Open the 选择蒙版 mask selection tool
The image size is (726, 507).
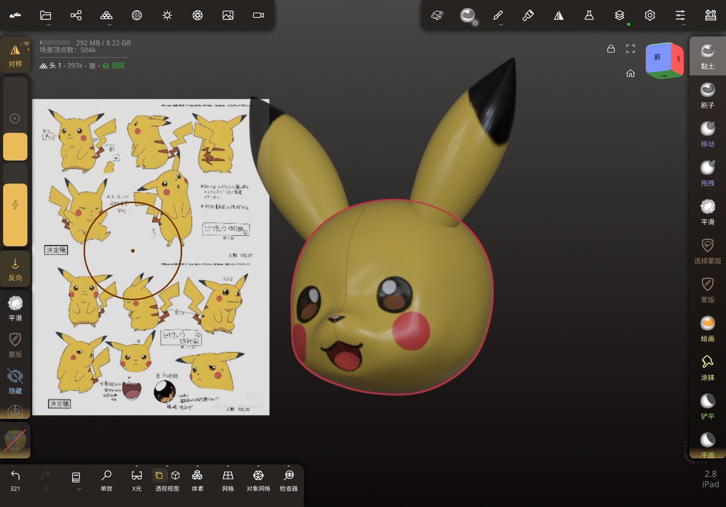coord(707,250)
